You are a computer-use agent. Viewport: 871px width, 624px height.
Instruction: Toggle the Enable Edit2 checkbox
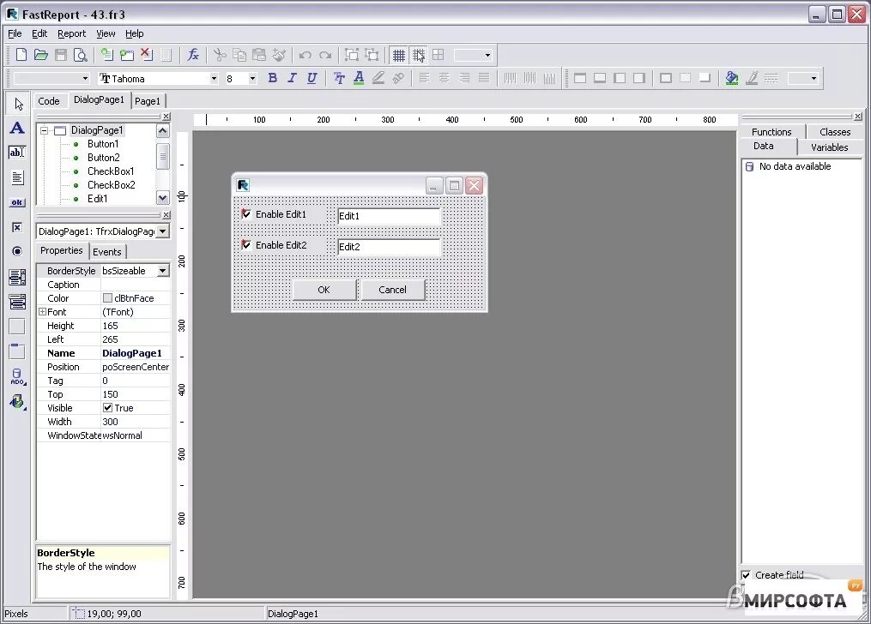coord(246,244)
